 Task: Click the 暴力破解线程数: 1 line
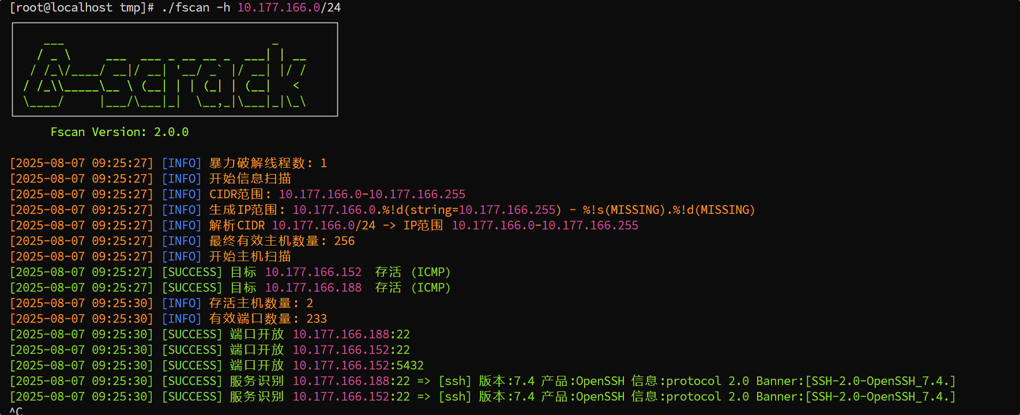pos(168,163)
